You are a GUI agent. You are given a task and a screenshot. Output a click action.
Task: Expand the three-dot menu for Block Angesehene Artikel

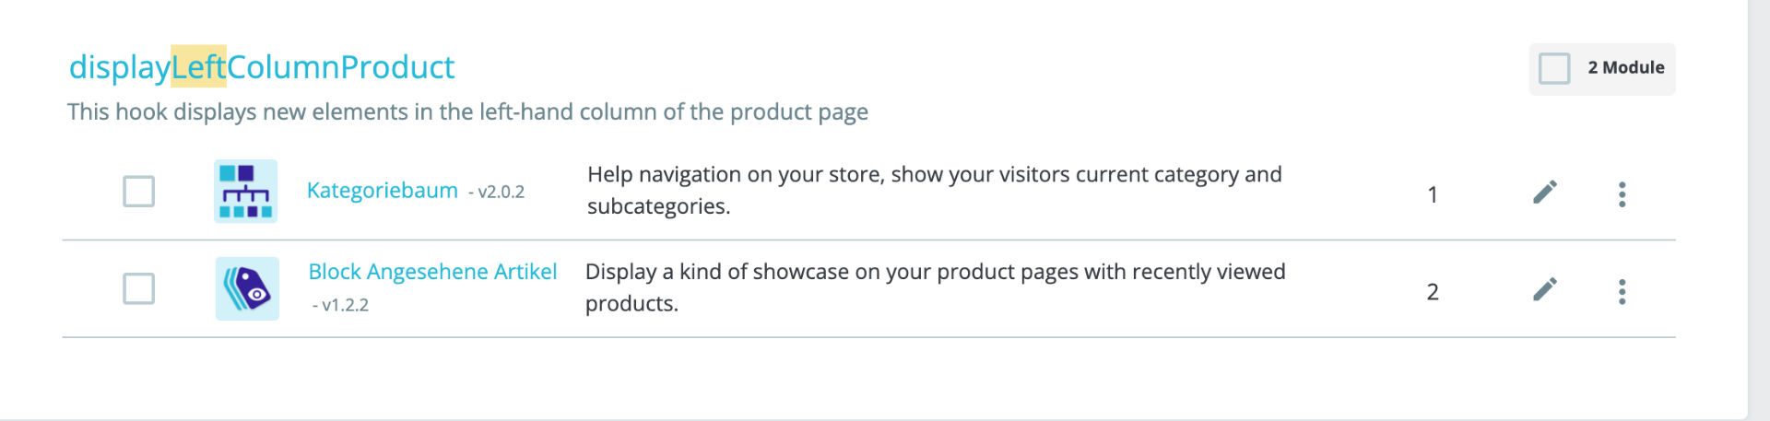pos(1622,292)
